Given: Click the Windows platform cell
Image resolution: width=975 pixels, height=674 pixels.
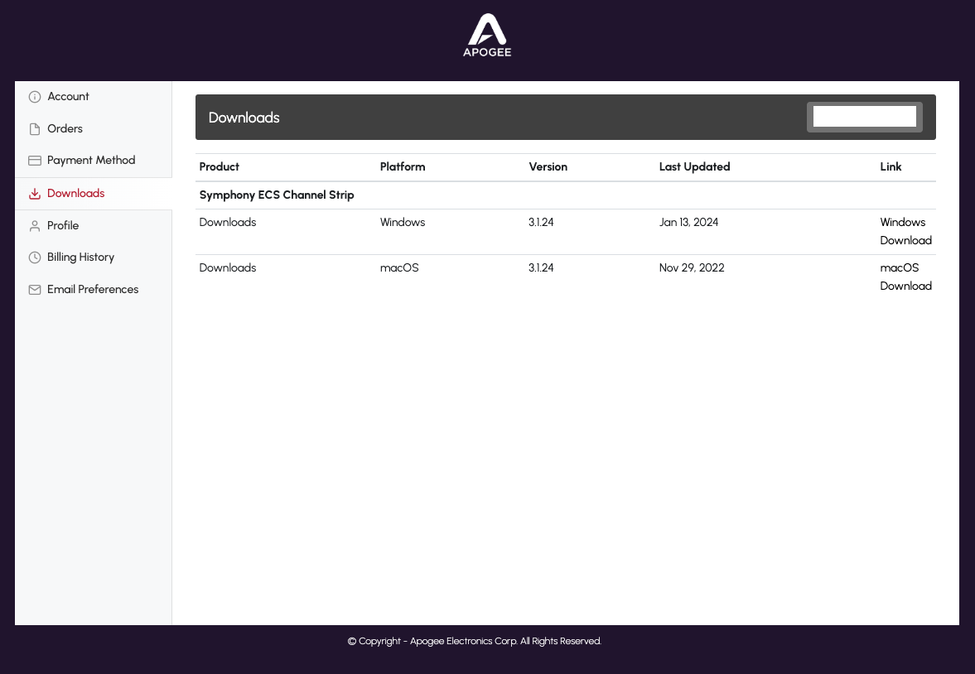Looking at the screenshot, I should [403, 223].
